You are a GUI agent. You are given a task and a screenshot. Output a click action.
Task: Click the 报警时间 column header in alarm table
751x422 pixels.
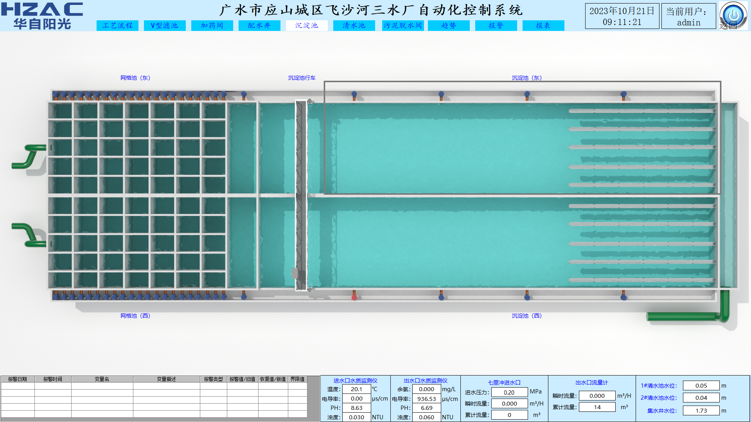tap(53, 379)
